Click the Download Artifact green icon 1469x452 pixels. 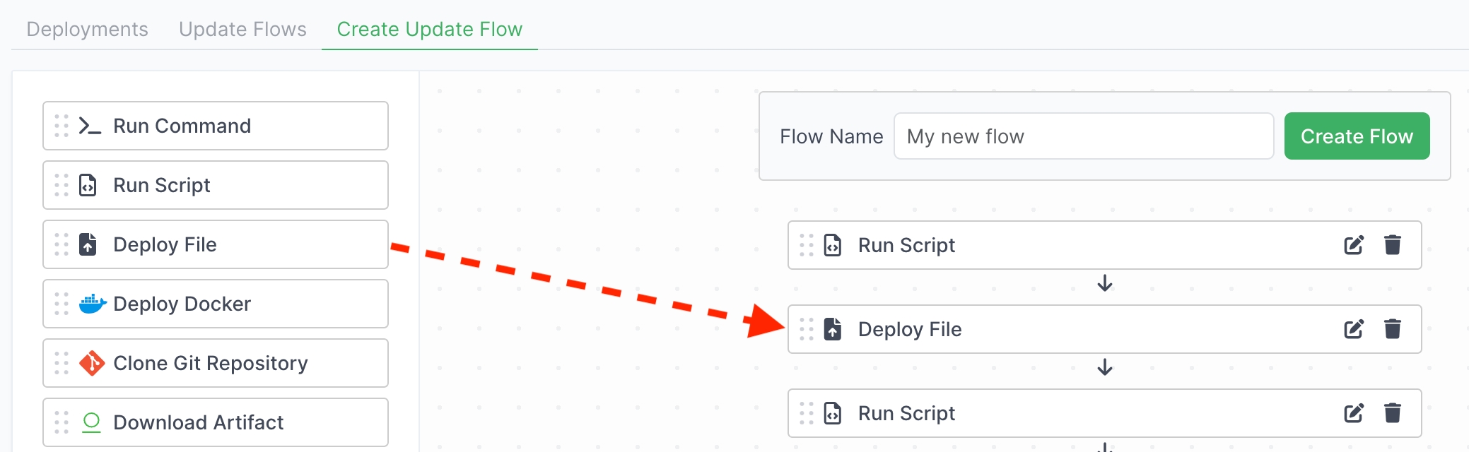tap(91, 422)
